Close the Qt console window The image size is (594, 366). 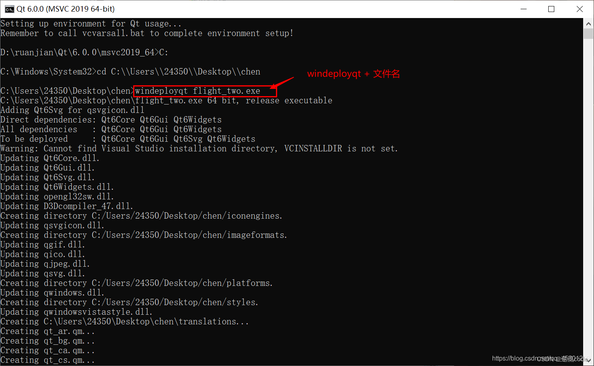coord(580,9)
